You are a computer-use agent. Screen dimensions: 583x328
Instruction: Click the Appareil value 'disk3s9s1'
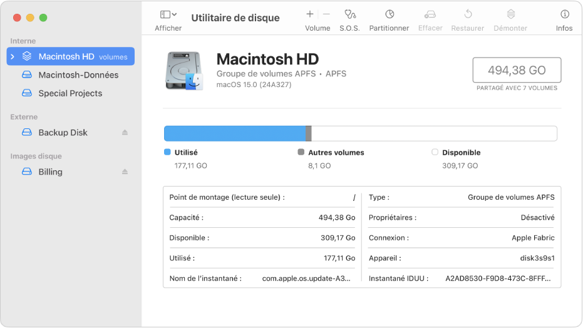coord(537,258)
